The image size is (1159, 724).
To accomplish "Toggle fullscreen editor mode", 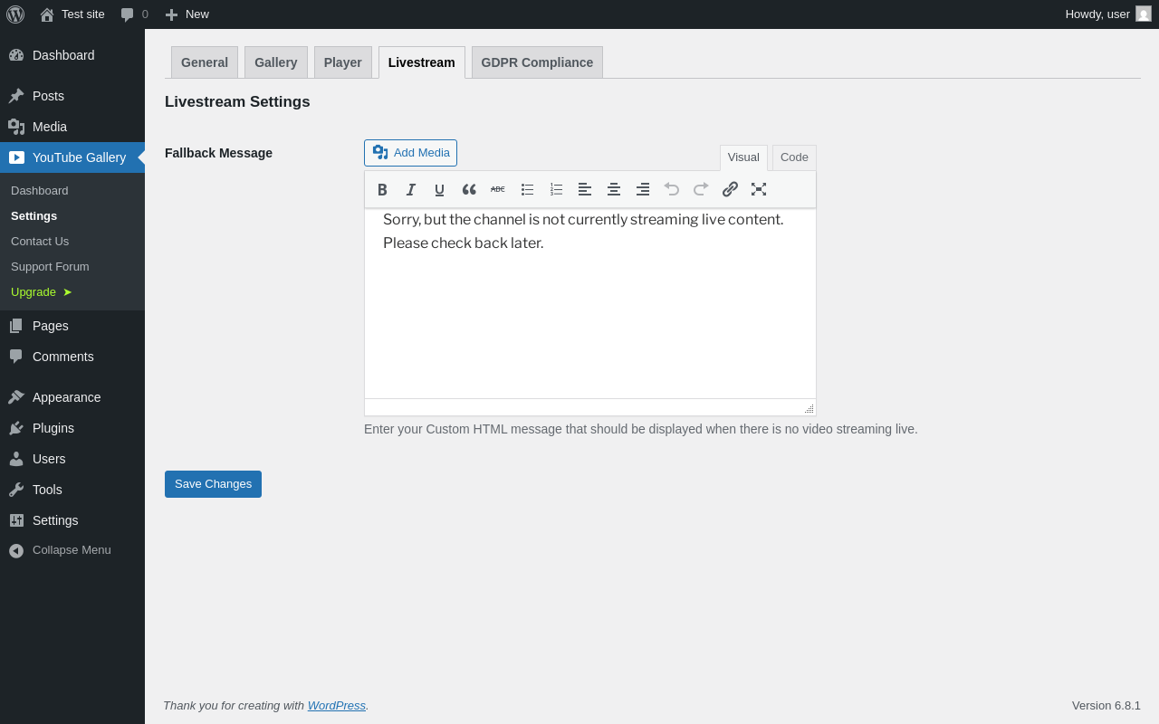I will pyautogui.click(x=759, y=189).
